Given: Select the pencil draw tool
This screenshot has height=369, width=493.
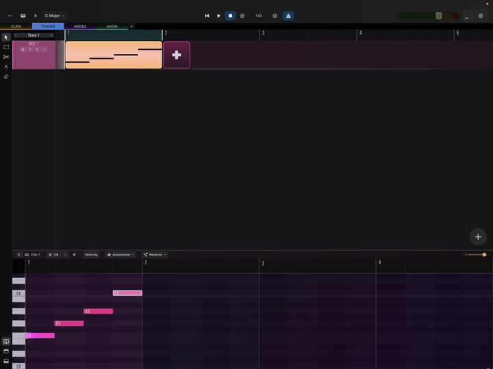Looking at the screenshot, I should [6, 67].
